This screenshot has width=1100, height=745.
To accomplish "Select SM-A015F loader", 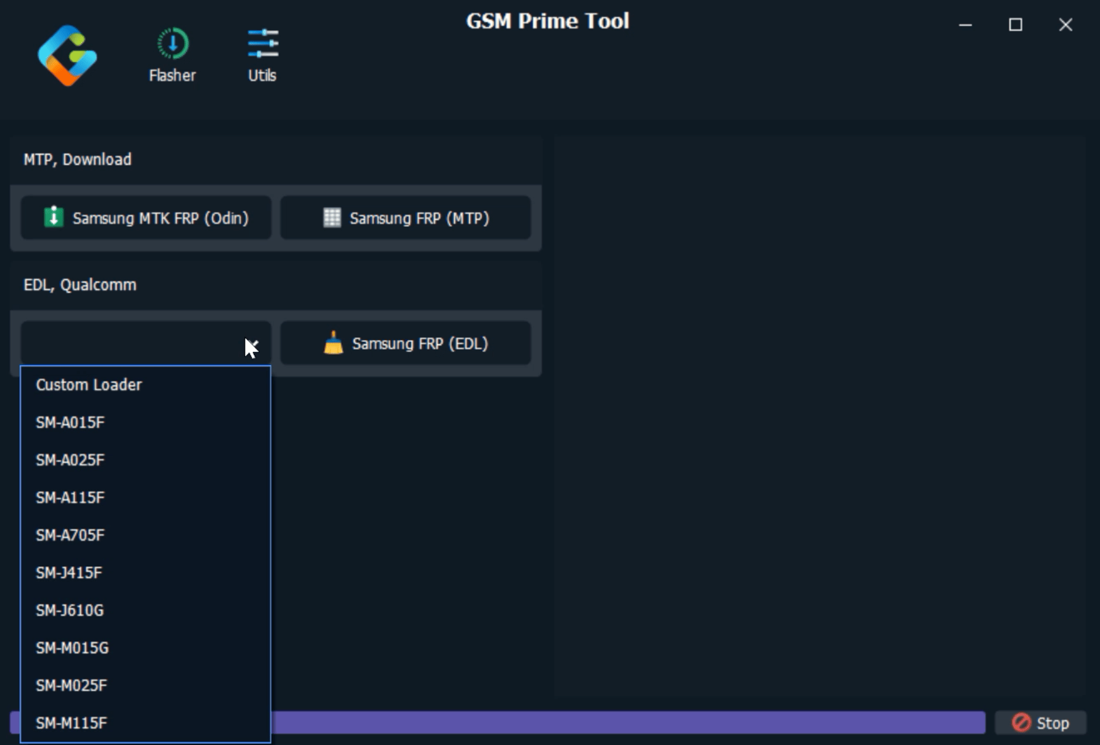I will (146, 422).
